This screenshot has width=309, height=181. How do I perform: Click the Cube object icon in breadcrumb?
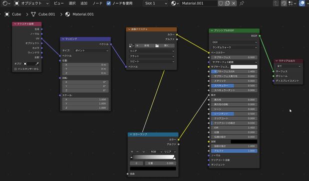[x=7, y=14]
